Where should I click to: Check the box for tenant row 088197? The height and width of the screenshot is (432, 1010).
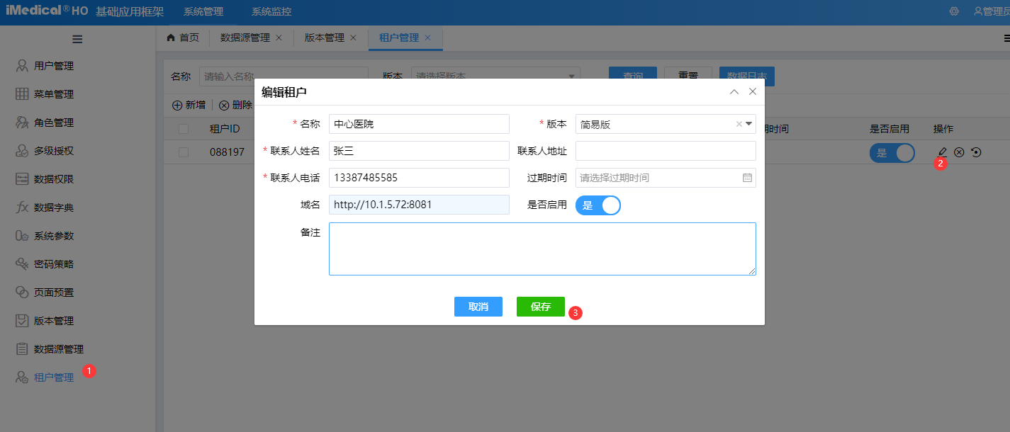click(184, 152)
